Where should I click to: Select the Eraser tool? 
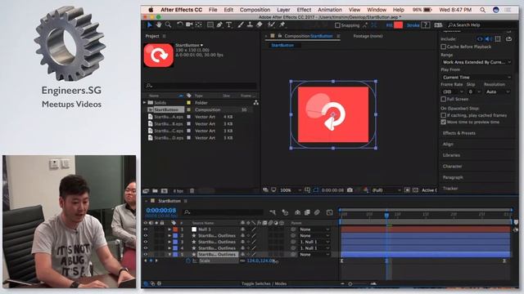point(259,25)
